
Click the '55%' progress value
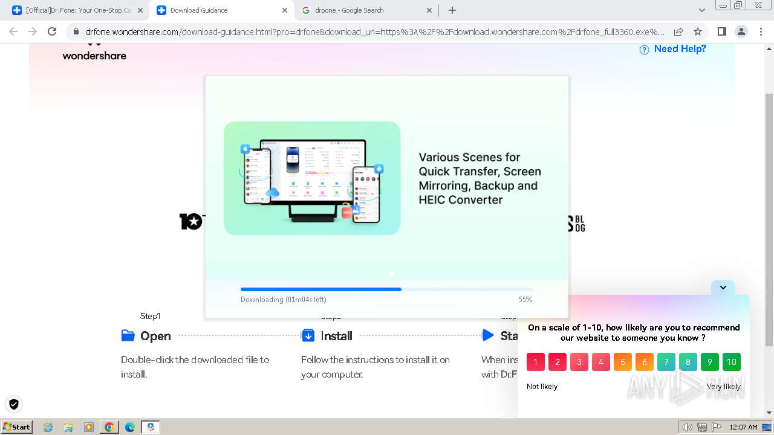(525, 300)
